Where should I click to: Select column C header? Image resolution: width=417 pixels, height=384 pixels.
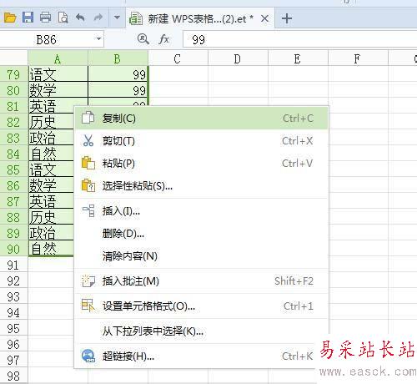click(x=178, y=58)
